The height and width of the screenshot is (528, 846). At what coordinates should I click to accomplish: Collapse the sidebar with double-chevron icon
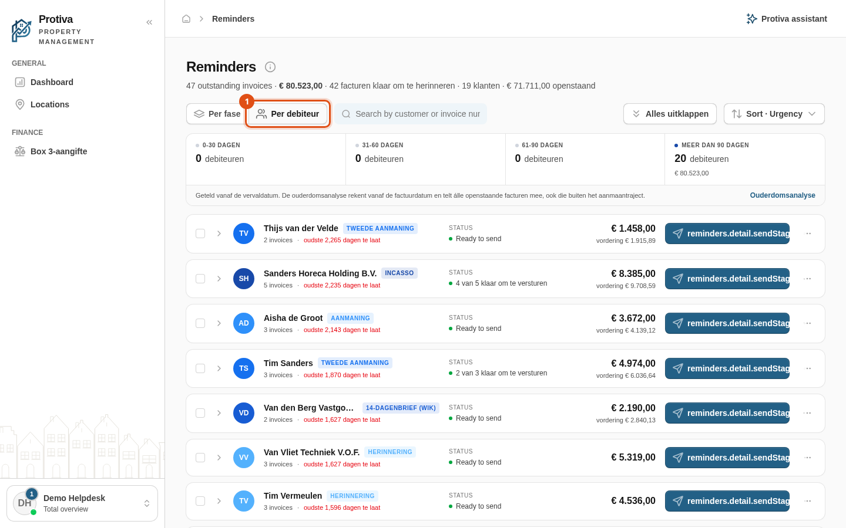click(x=149, y=22)
